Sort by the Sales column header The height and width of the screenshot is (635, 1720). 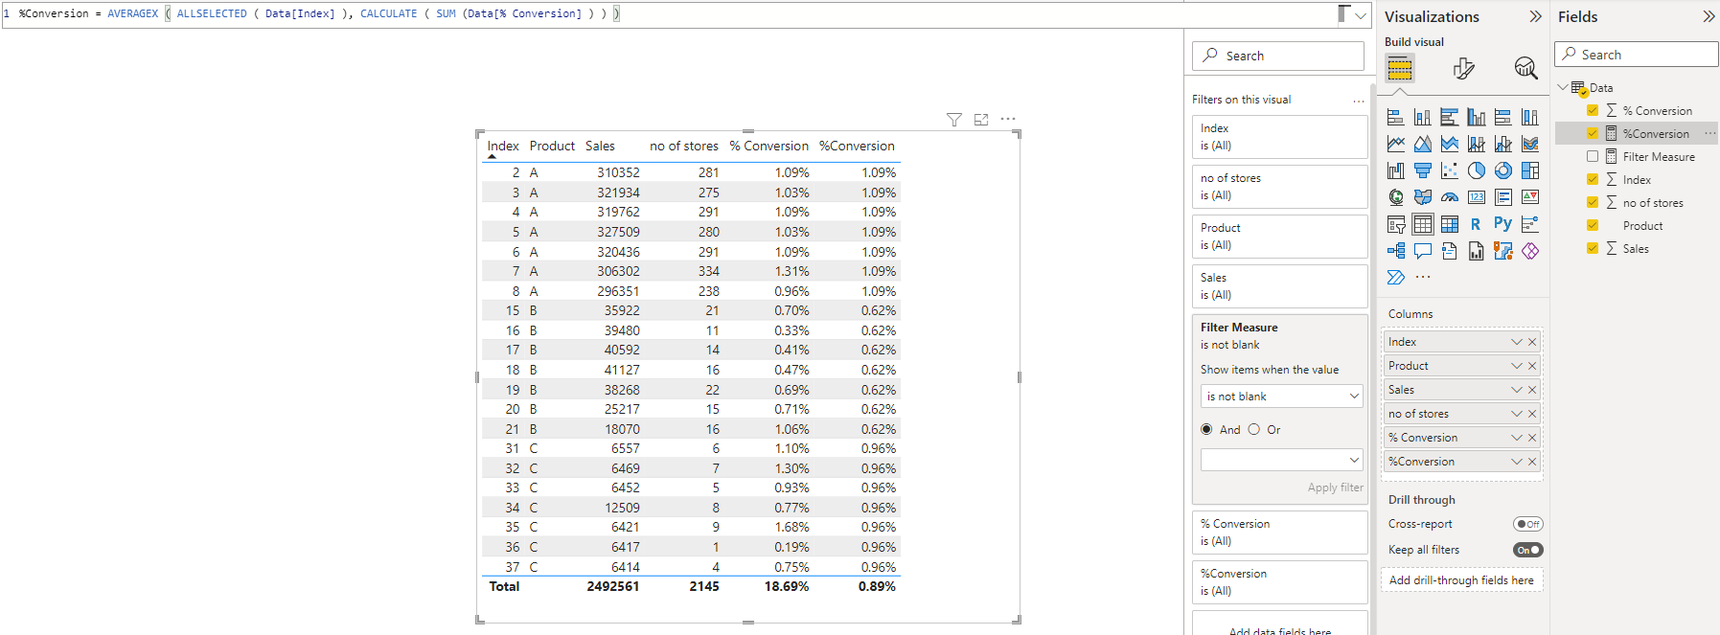(600, 146)
